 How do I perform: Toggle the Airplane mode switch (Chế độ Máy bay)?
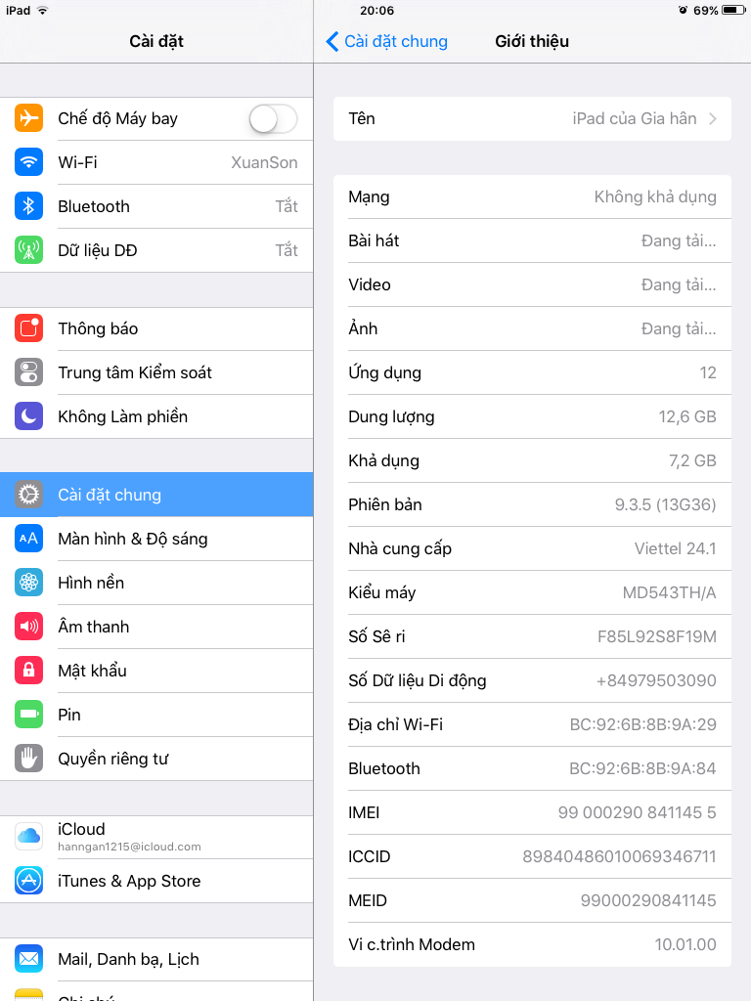tap(274, 118)
